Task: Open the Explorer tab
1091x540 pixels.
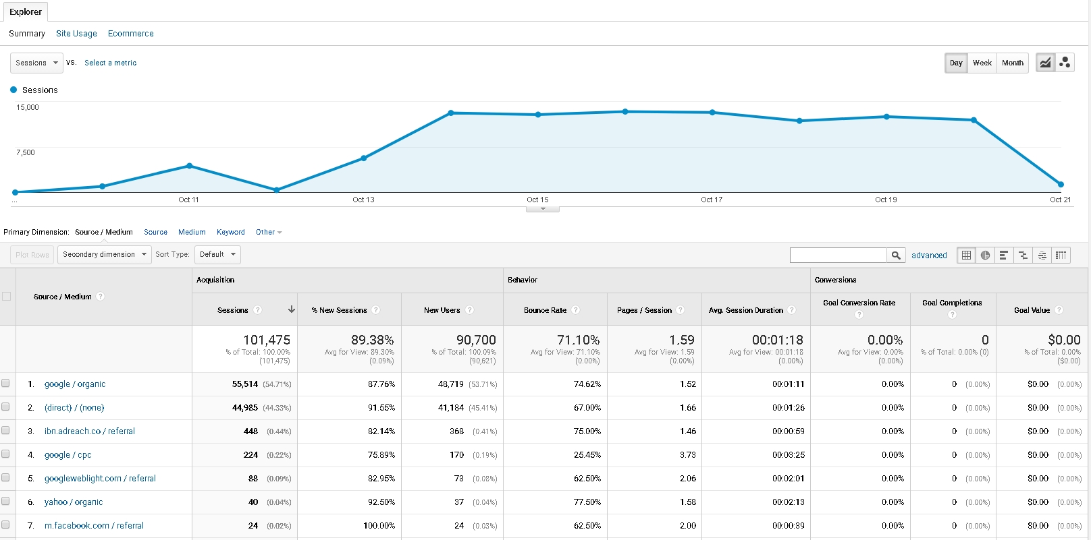Action: [26, 12]
